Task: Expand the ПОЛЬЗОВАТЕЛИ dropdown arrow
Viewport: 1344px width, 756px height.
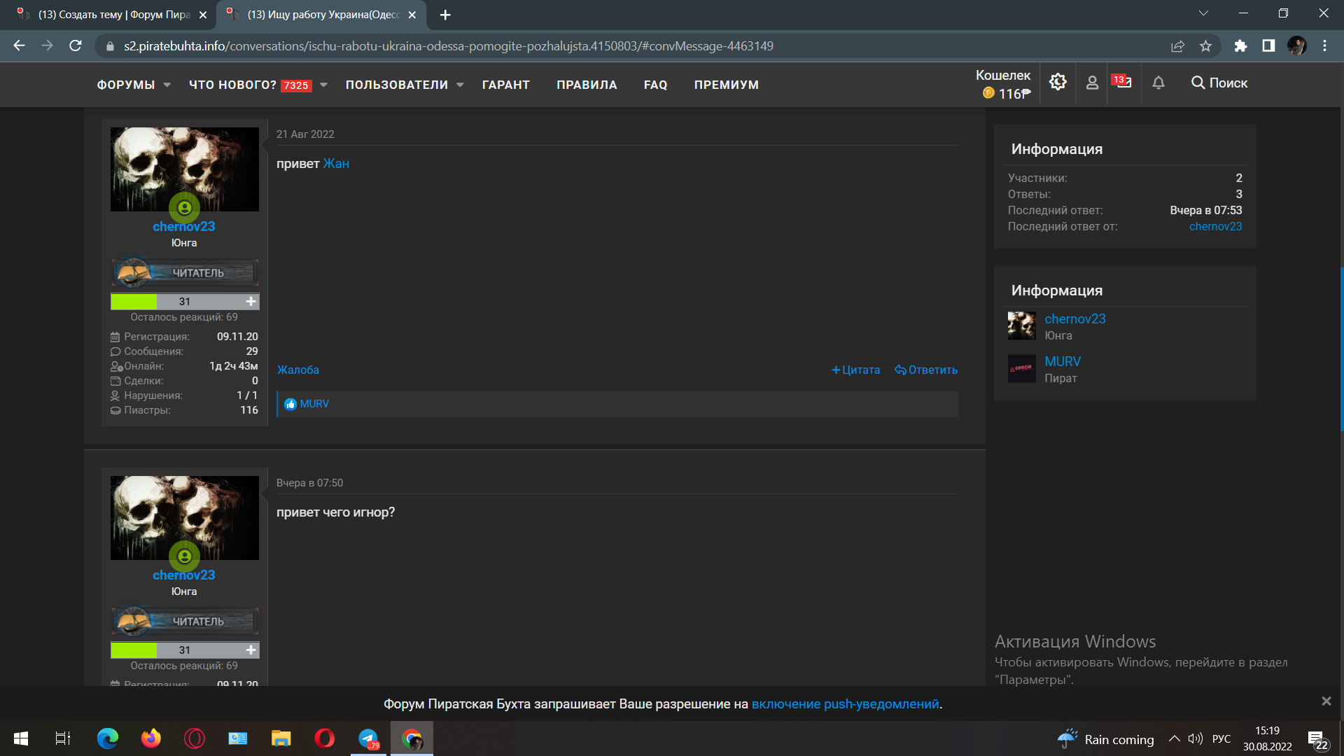Action: (460, 85)
